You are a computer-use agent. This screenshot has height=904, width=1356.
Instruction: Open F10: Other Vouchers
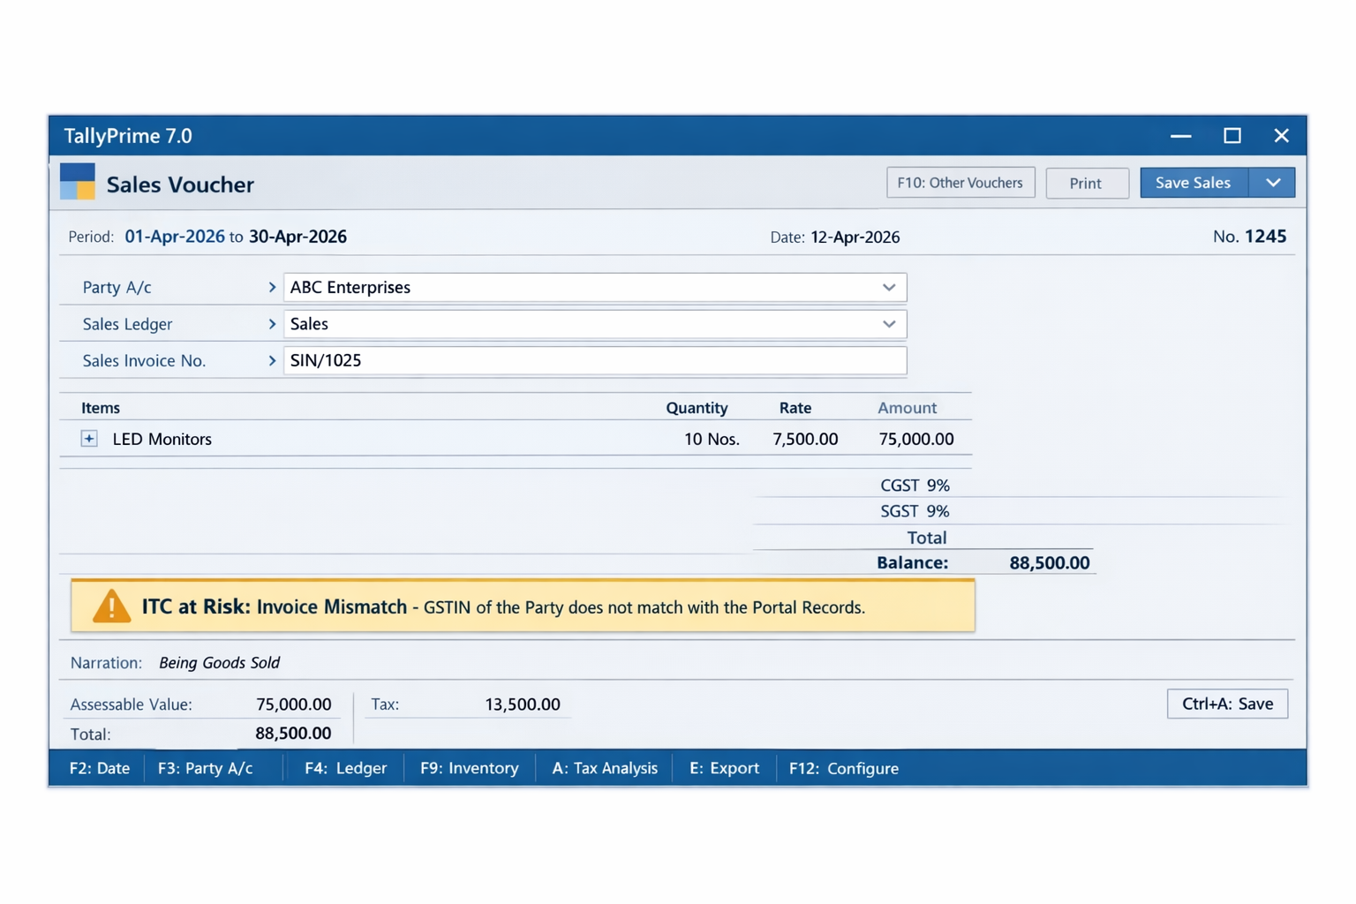coord(960,182)
